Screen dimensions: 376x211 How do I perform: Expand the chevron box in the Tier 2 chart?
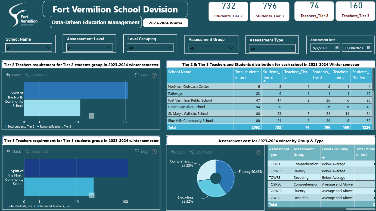(x=92, y=116)
